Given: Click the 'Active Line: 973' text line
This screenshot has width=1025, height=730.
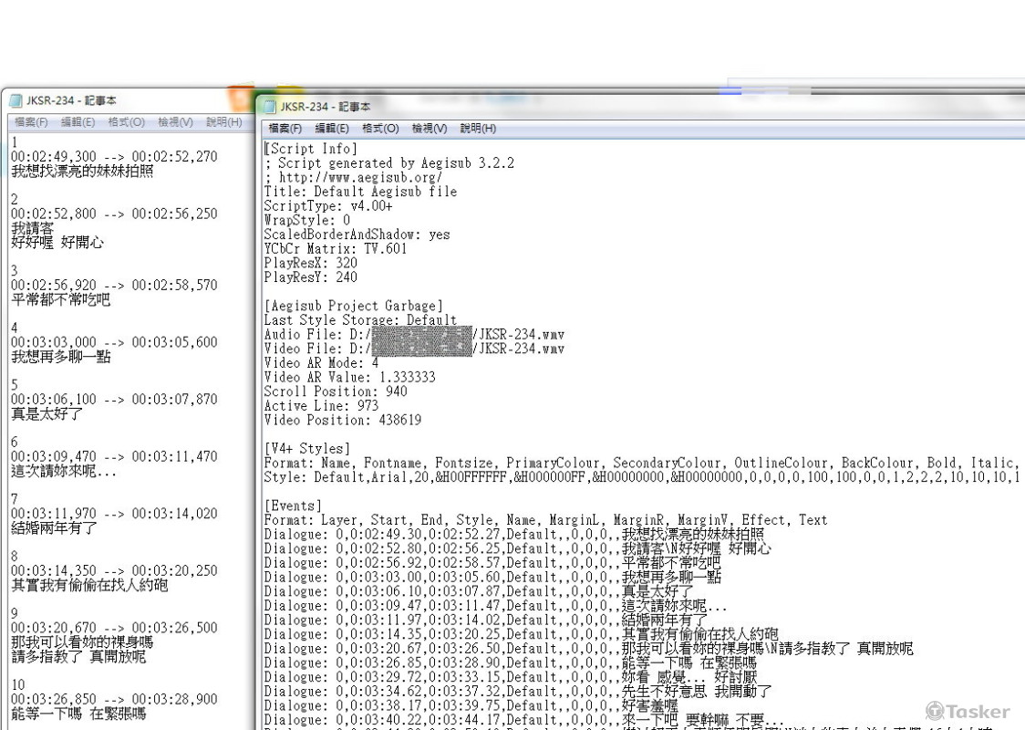Looking at the screenshot, I should pyautogui.click(x=321, y=406).
